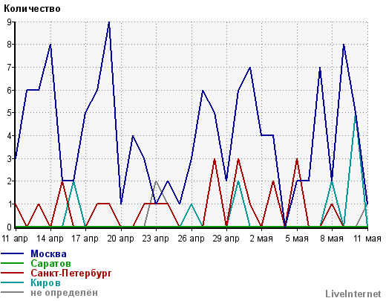Viewport: 386px width, 301px height.
Task: Click the red Санкт-Петербург legend line swatch
Action: (x=13, y=273)
